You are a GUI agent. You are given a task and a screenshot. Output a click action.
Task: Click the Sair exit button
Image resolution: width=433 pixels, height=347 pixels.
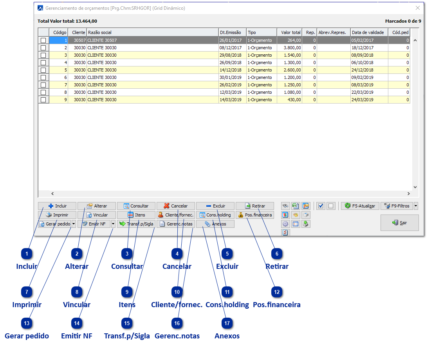tap(399, 223)
